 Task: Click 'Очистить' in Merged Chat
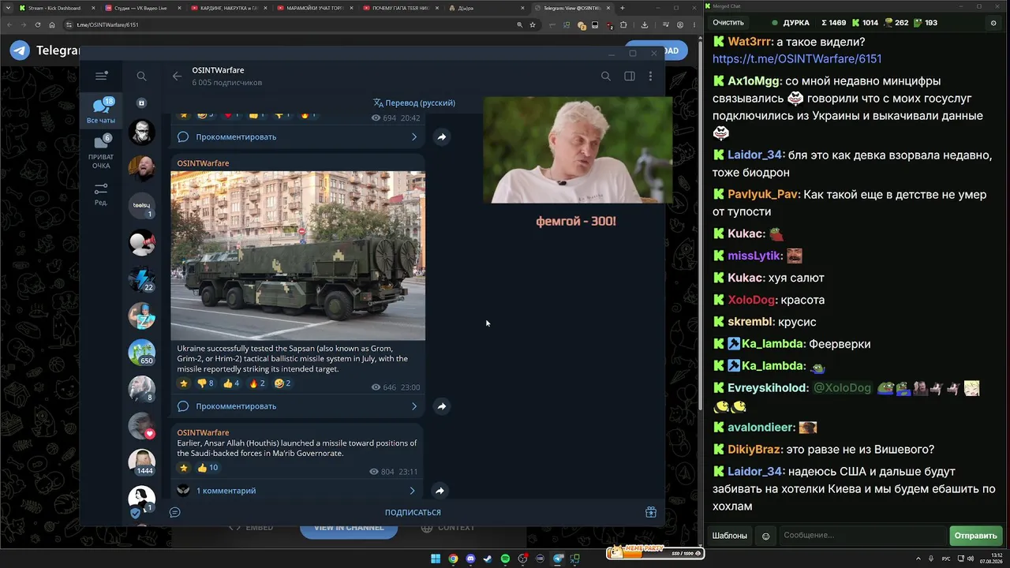(x=728, y=23)
